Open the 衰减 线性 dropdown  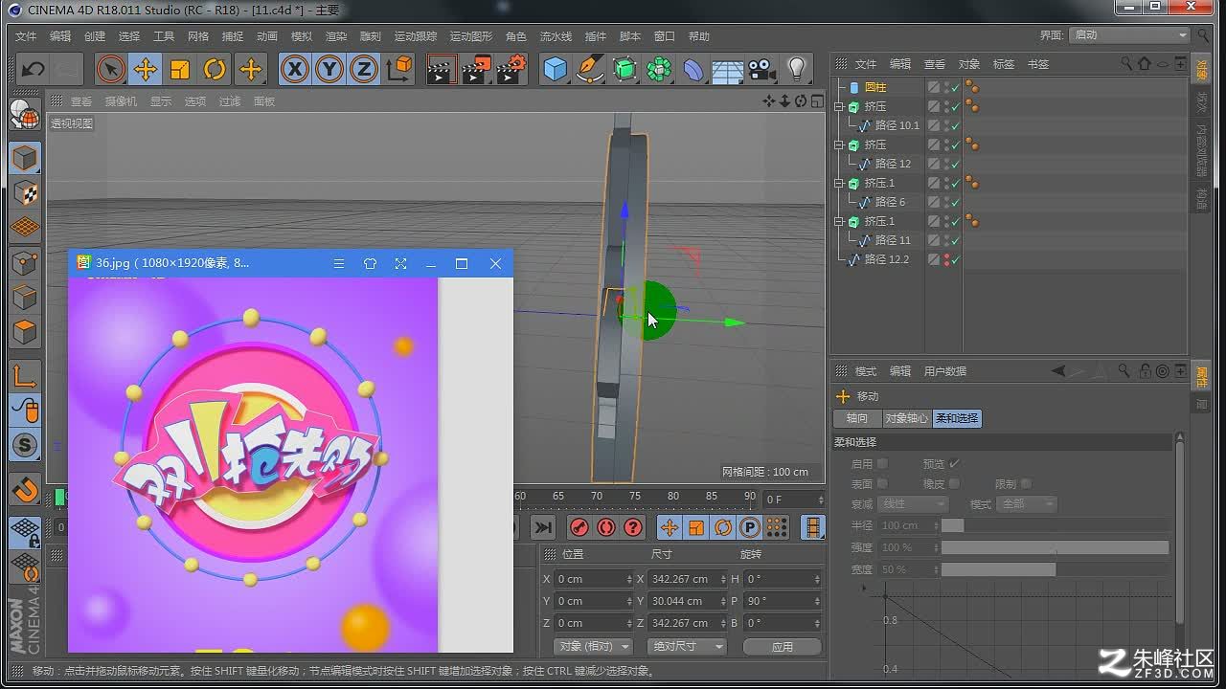click(x=913, y=504)
